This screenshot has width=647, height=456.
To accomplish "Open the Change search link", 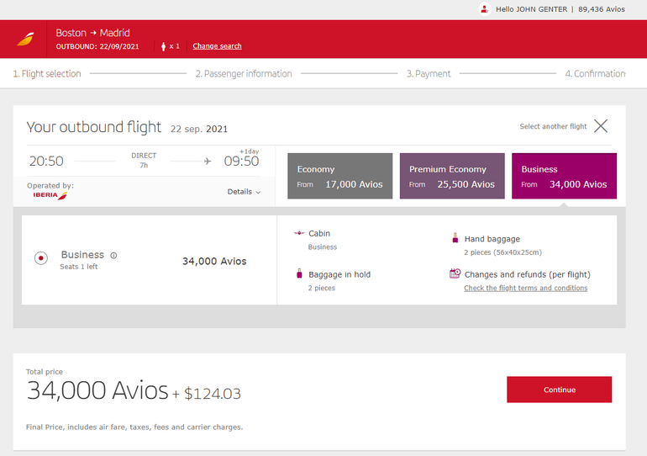I will pyautogui.click(x=217, y=46).
